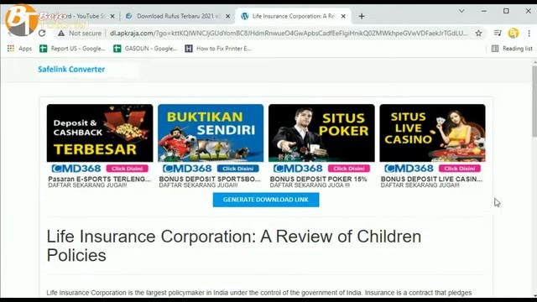Click Disini button under the Situs Poker ad
537x302 pixels.
[349, 169]
